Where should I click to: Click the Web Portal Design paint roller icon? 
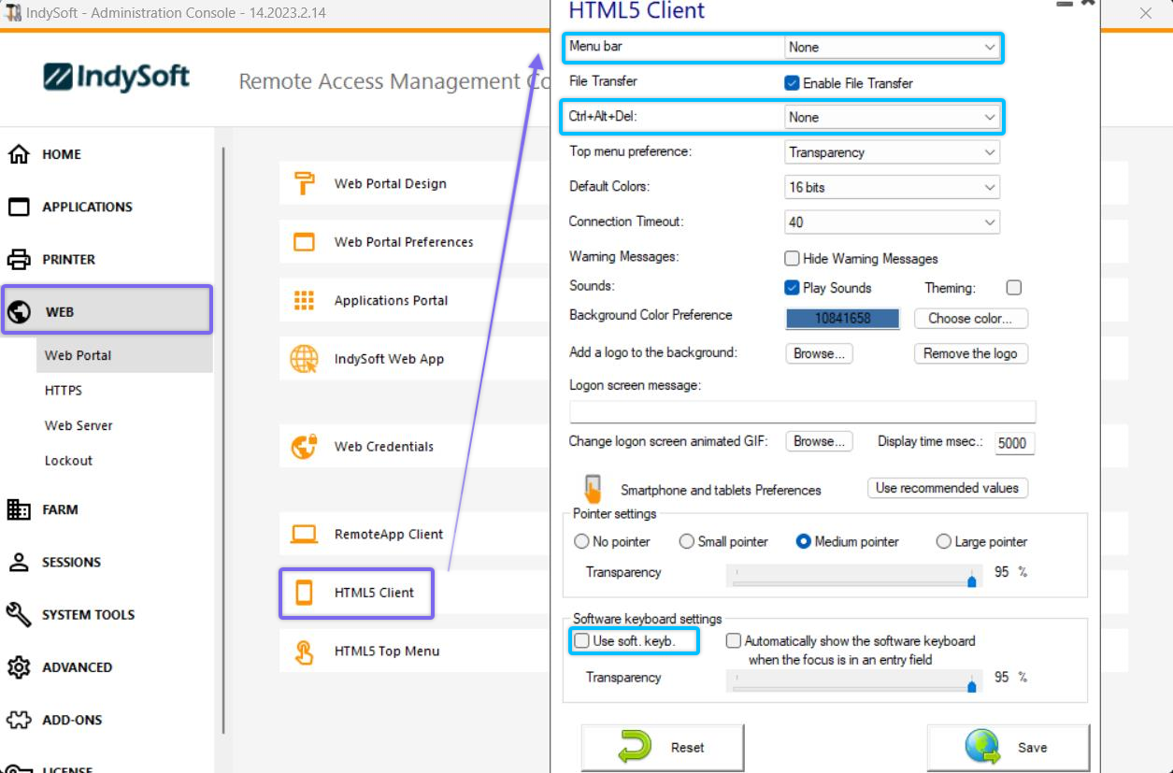tap(304, 183)
